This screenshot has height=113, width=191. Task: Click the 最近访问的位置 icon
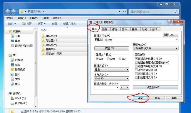pos(12,45)
